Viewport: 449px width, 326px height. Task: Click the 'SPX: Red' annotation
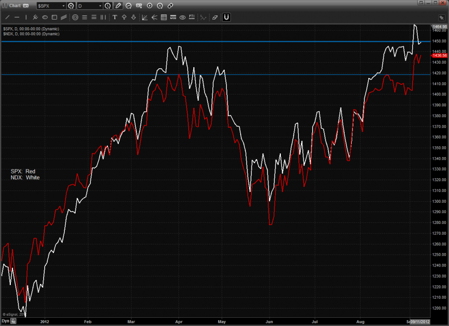pos(23,171)
